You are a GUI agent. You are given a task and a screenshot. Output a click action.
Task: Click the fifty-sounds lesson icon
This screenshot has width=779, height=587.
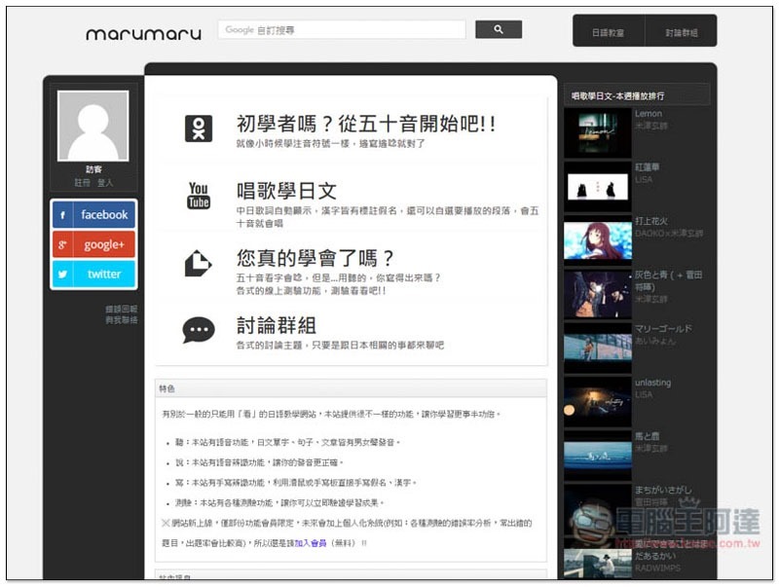199,128
